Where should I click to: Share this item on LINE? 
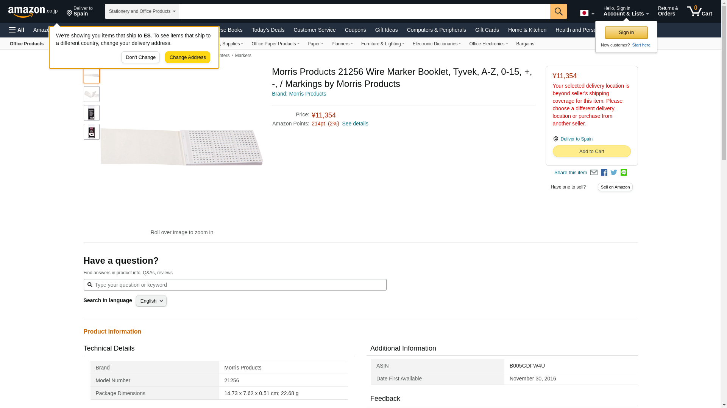pos(624,173)
